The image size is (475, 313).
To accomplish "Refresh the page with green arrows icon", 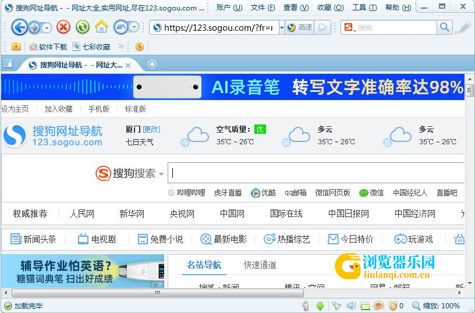I will coord(83,27).
